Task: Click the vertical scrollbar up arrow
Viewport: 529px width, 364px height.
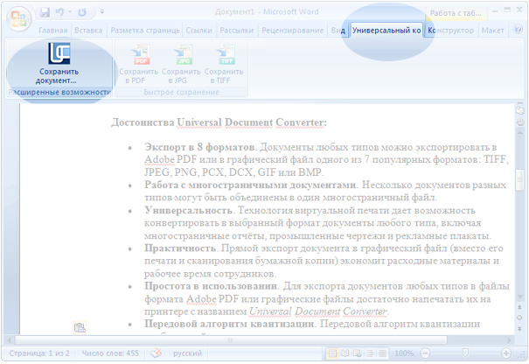Action: coord(520,132)
